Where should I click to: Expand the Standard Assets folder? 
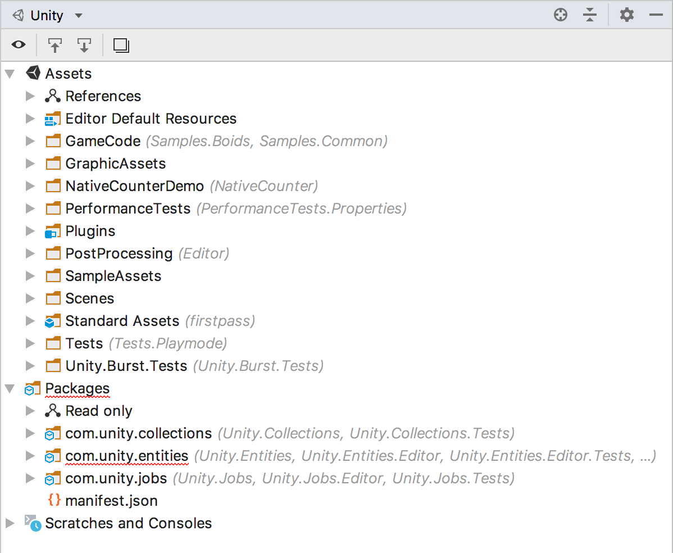[x=30, y=321]
